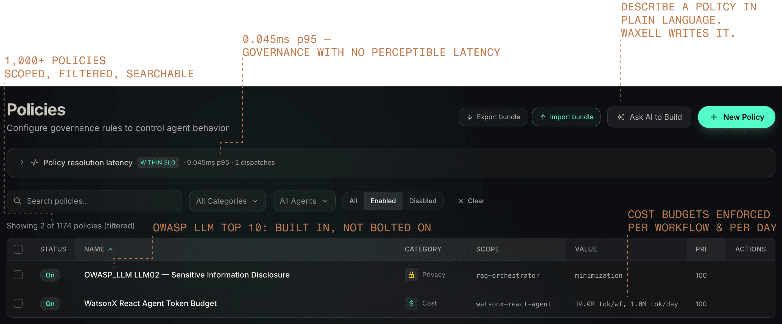Click the search magnifier icon
782x324 pixels.
point(18,201)
